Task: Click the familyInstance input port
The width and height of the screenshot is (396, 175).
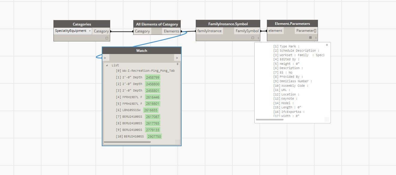Action: 210,31
